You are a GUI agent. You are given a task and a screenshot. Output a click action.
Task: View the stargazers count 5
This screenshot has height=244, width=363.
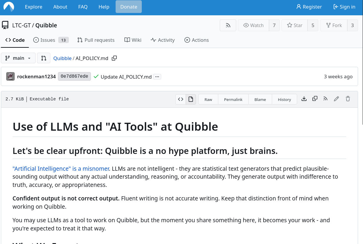313,25
